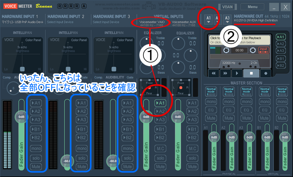293x177 pixels.
Task: Click the record icon on the tape recorder
Action: click(266, 73)
